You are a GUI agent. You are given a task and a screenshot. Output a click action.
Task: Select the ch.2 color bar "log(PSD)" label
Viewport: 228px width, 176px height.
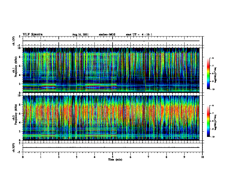point(216,123)
